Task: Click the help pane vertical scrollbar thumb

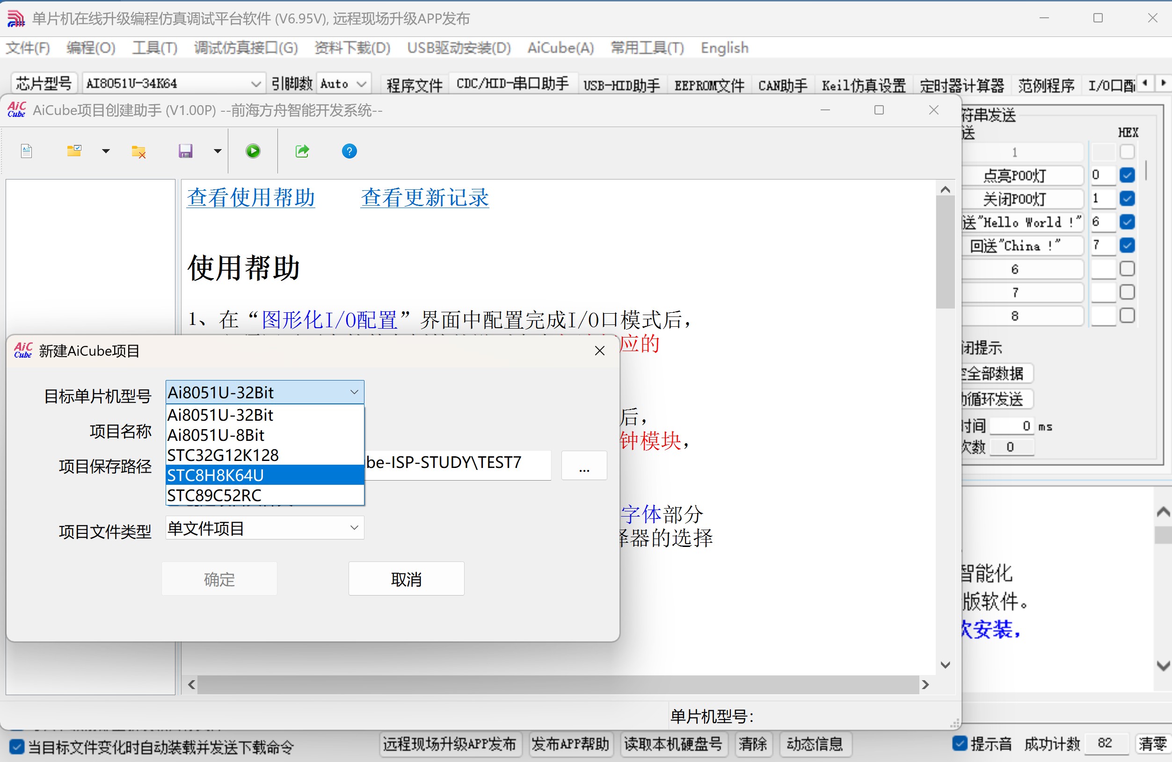Action: [x=945, y=252]
